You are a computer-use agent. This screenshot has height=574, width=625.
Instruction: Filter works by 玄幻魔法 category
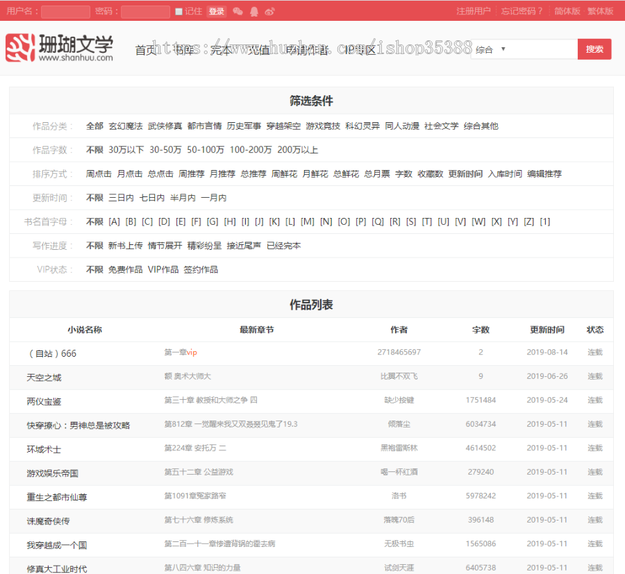pyautogui.click(x=128, y=126)
